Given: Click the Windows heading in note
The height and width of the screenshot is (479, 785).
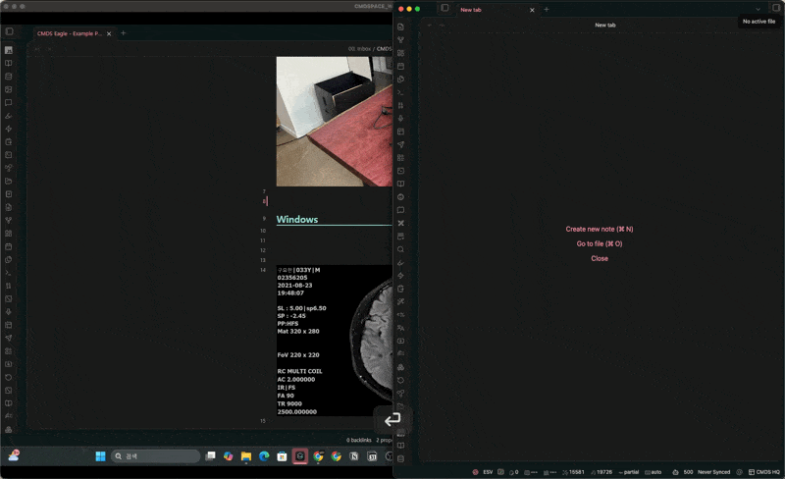Looking at the screenshot, I should point(297,220).
